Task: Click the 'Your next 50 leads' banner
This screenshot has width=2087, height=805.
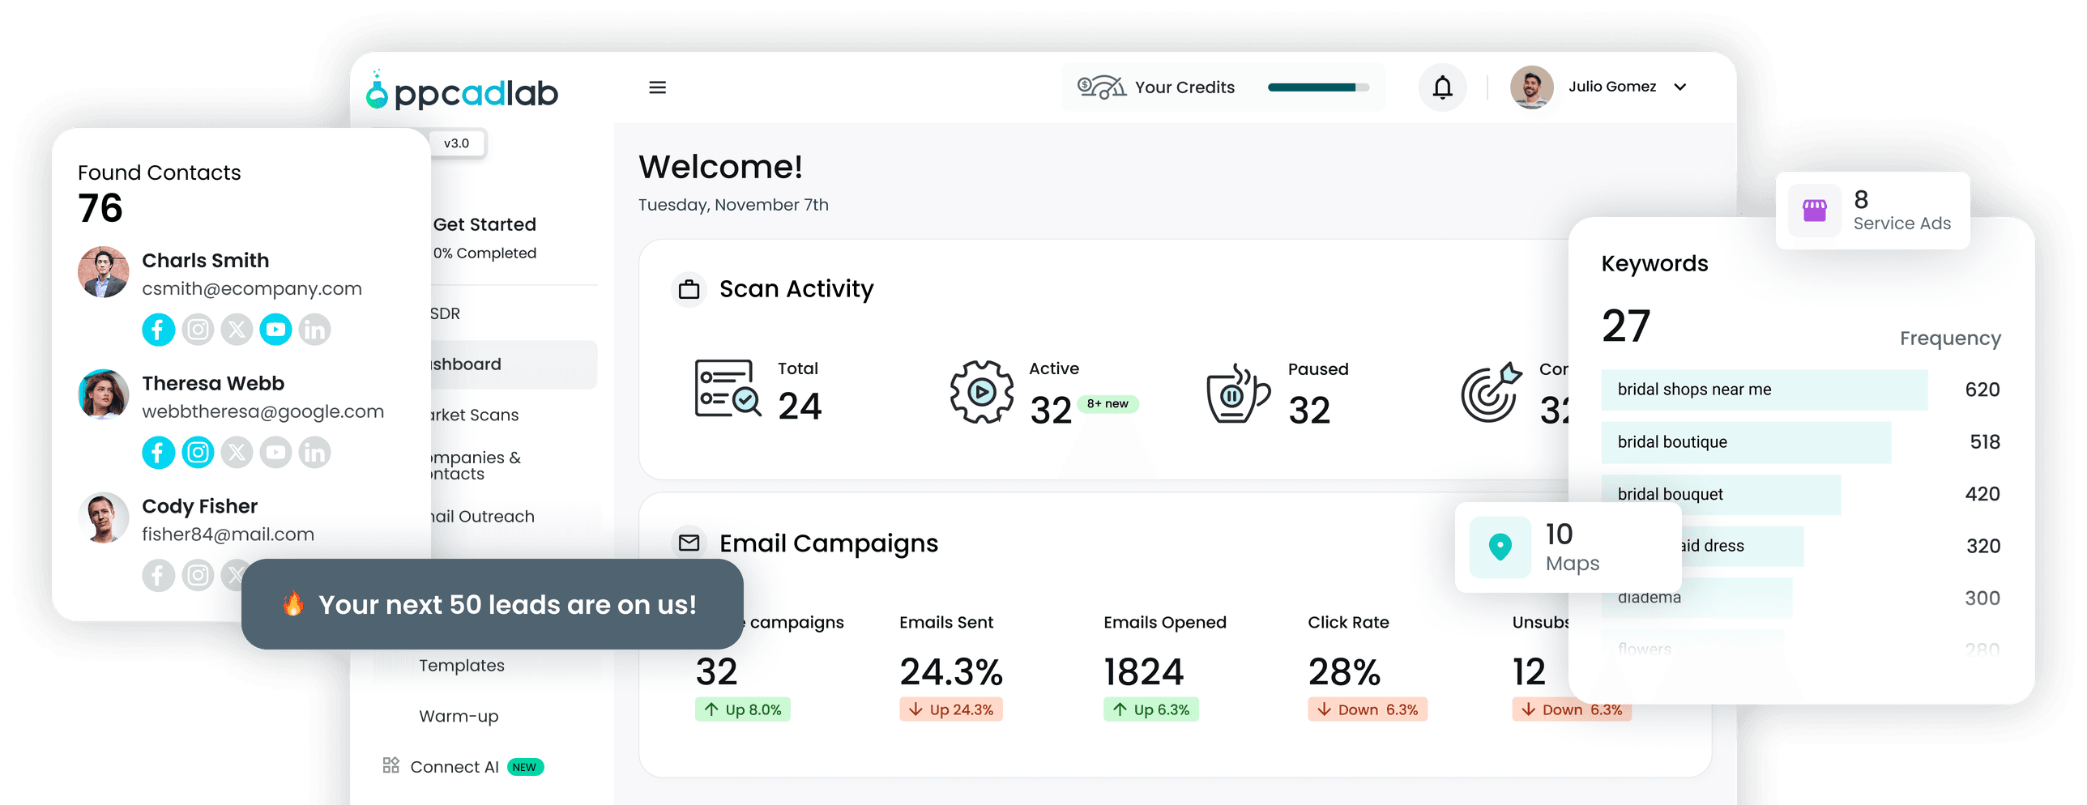Action: (x=492, y=604)
